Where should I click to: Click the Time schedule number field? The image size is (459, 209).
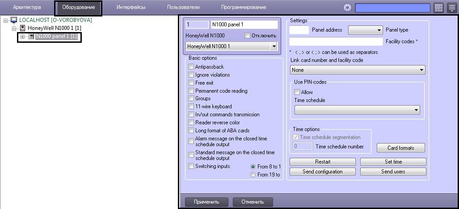click(303, 146)
